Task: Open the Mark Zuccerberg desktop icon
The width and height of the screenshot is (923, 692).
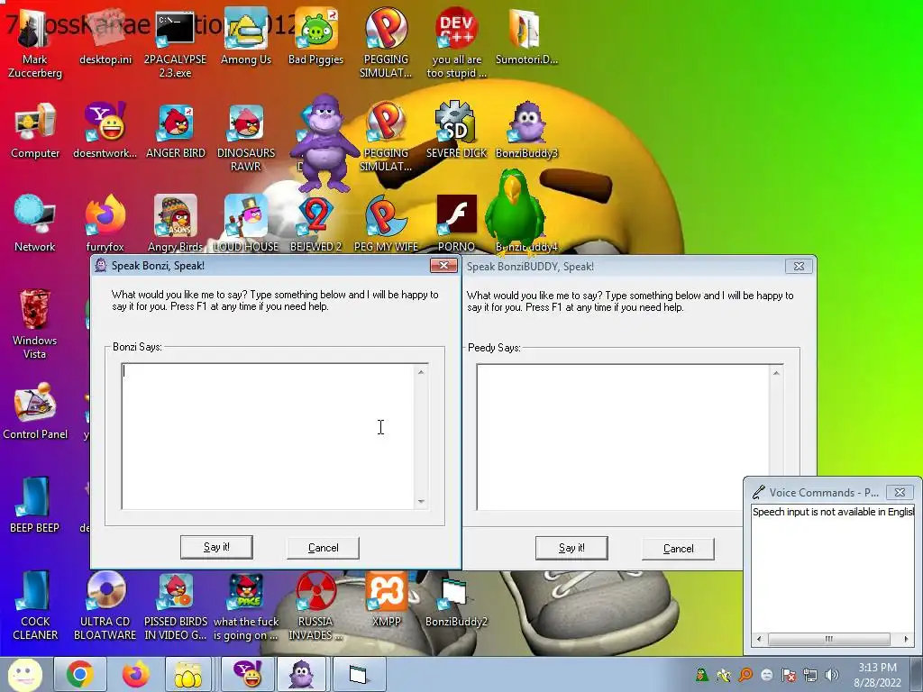Action: pos(35,44)
